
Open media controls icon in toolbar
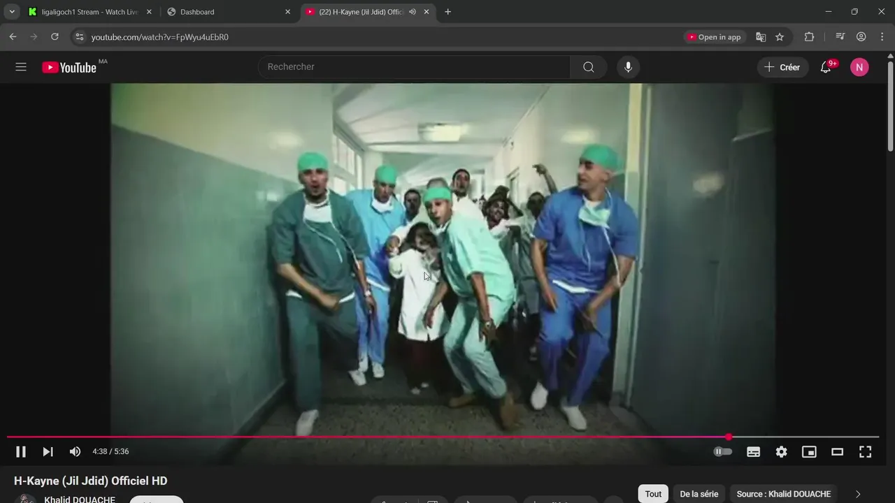840,37
